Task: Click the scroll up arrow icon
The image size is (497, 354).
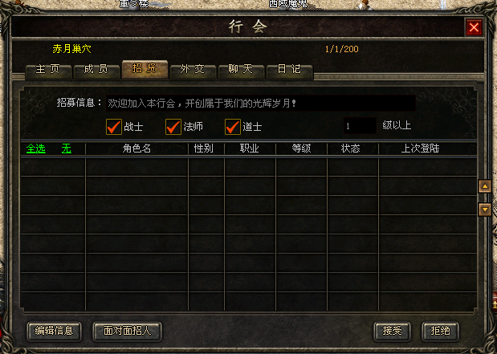Action: coord(485,186)
